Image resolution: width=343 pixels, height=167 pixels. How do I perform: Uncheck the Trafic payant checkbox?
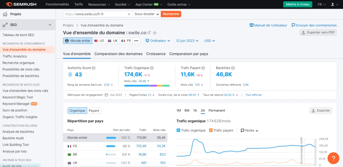pyautogui.click(x=211, y=130)
